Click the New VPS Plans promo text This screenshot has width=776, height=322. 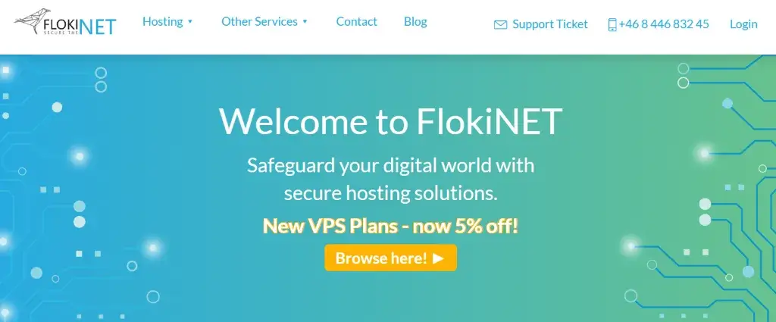390,225
